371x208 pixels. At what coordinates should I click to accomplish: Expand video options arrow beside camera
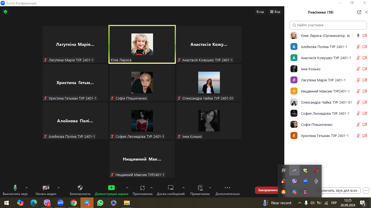[x=59, y=188]
